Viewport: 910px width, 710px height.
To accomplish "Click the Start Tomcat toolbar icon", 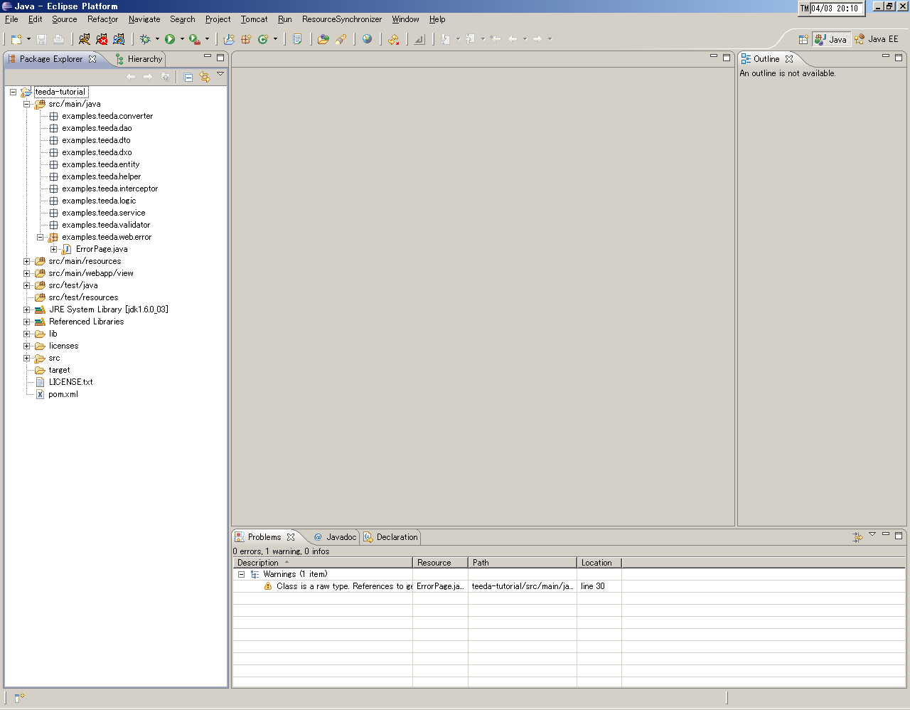I will (x=85, y=39).
